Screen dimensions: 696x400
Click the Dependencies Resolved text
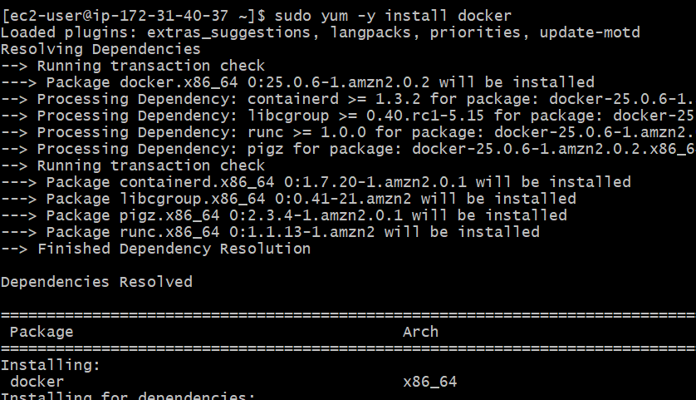(97, 282)
